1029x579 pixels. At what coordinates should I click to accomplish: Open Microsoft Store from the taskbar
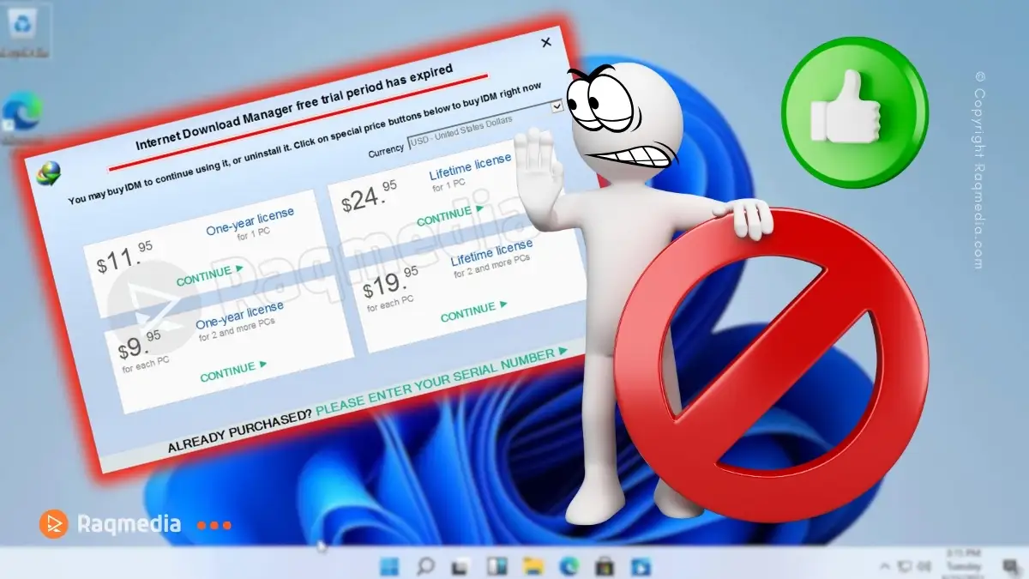point(605,566)
